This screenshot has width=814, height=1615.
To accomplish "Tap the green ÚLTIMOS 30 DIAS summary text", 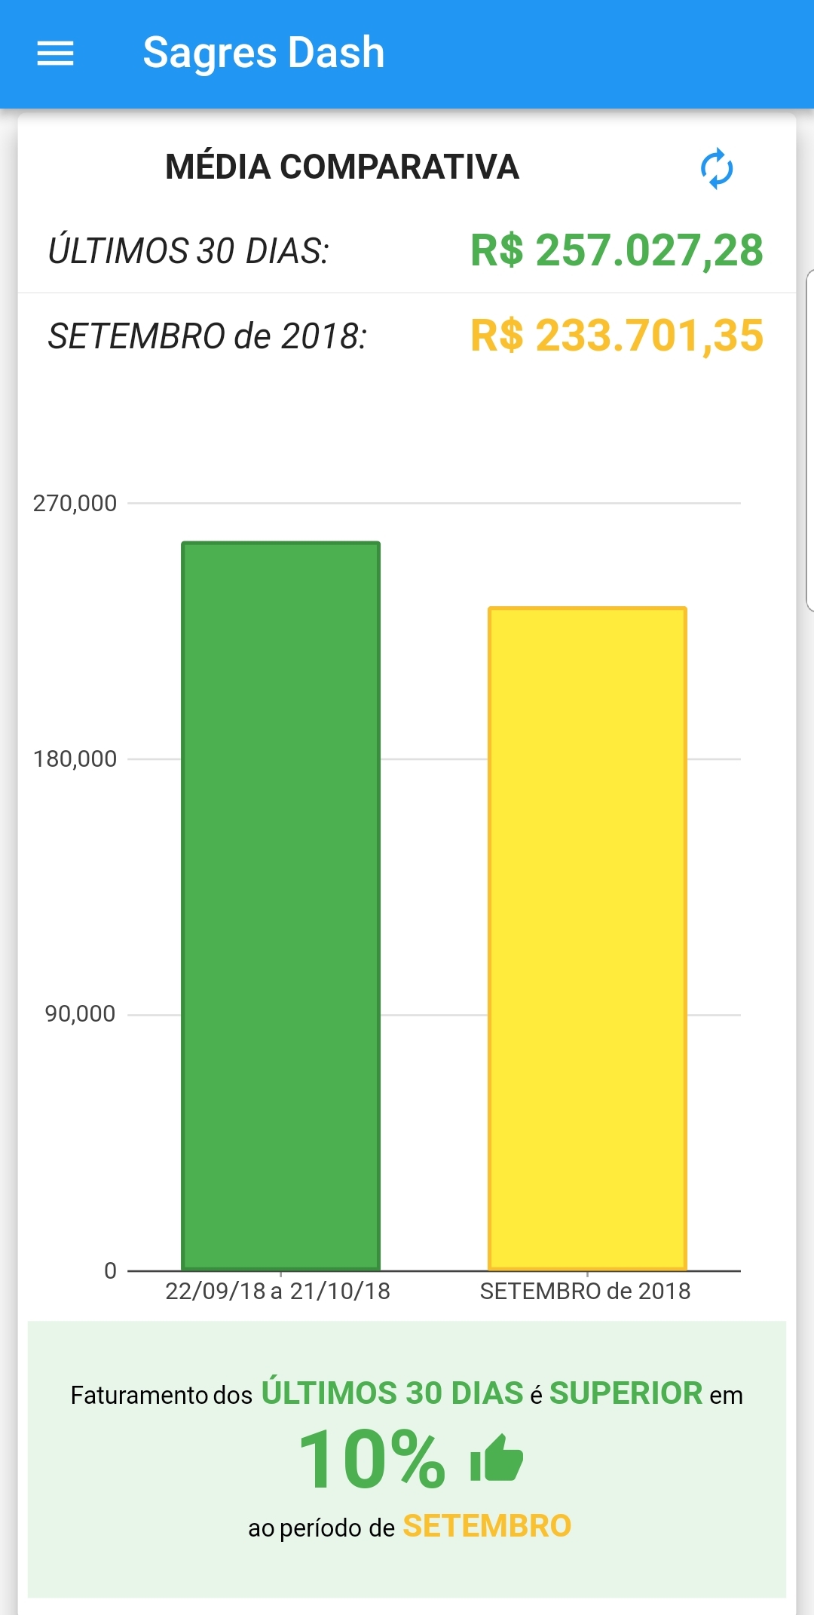I will click(392, 1393).
